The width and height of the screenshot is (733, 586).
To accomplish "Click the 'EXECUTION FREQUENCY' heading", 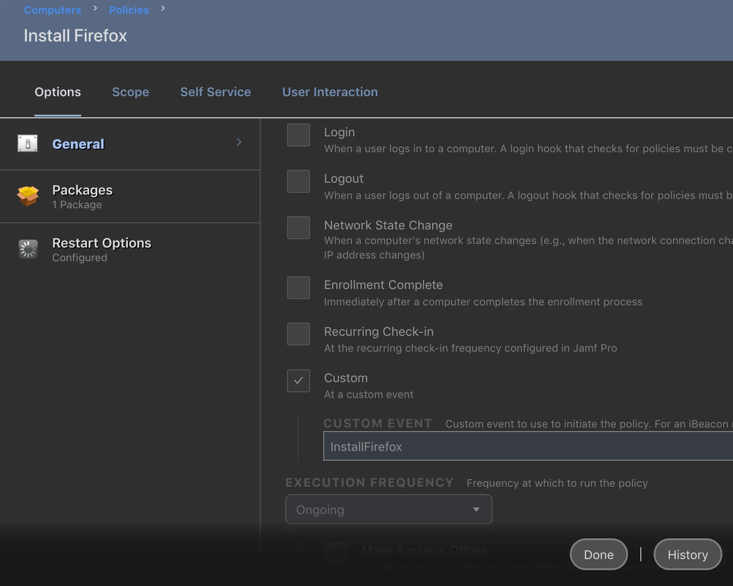I will (370, 482).
